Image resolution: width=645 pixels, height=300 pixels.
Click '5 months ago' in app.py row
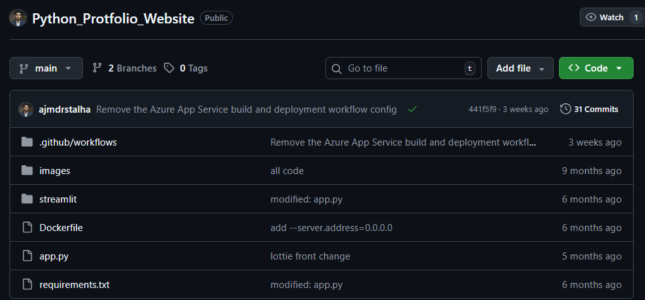pos(592,256)
